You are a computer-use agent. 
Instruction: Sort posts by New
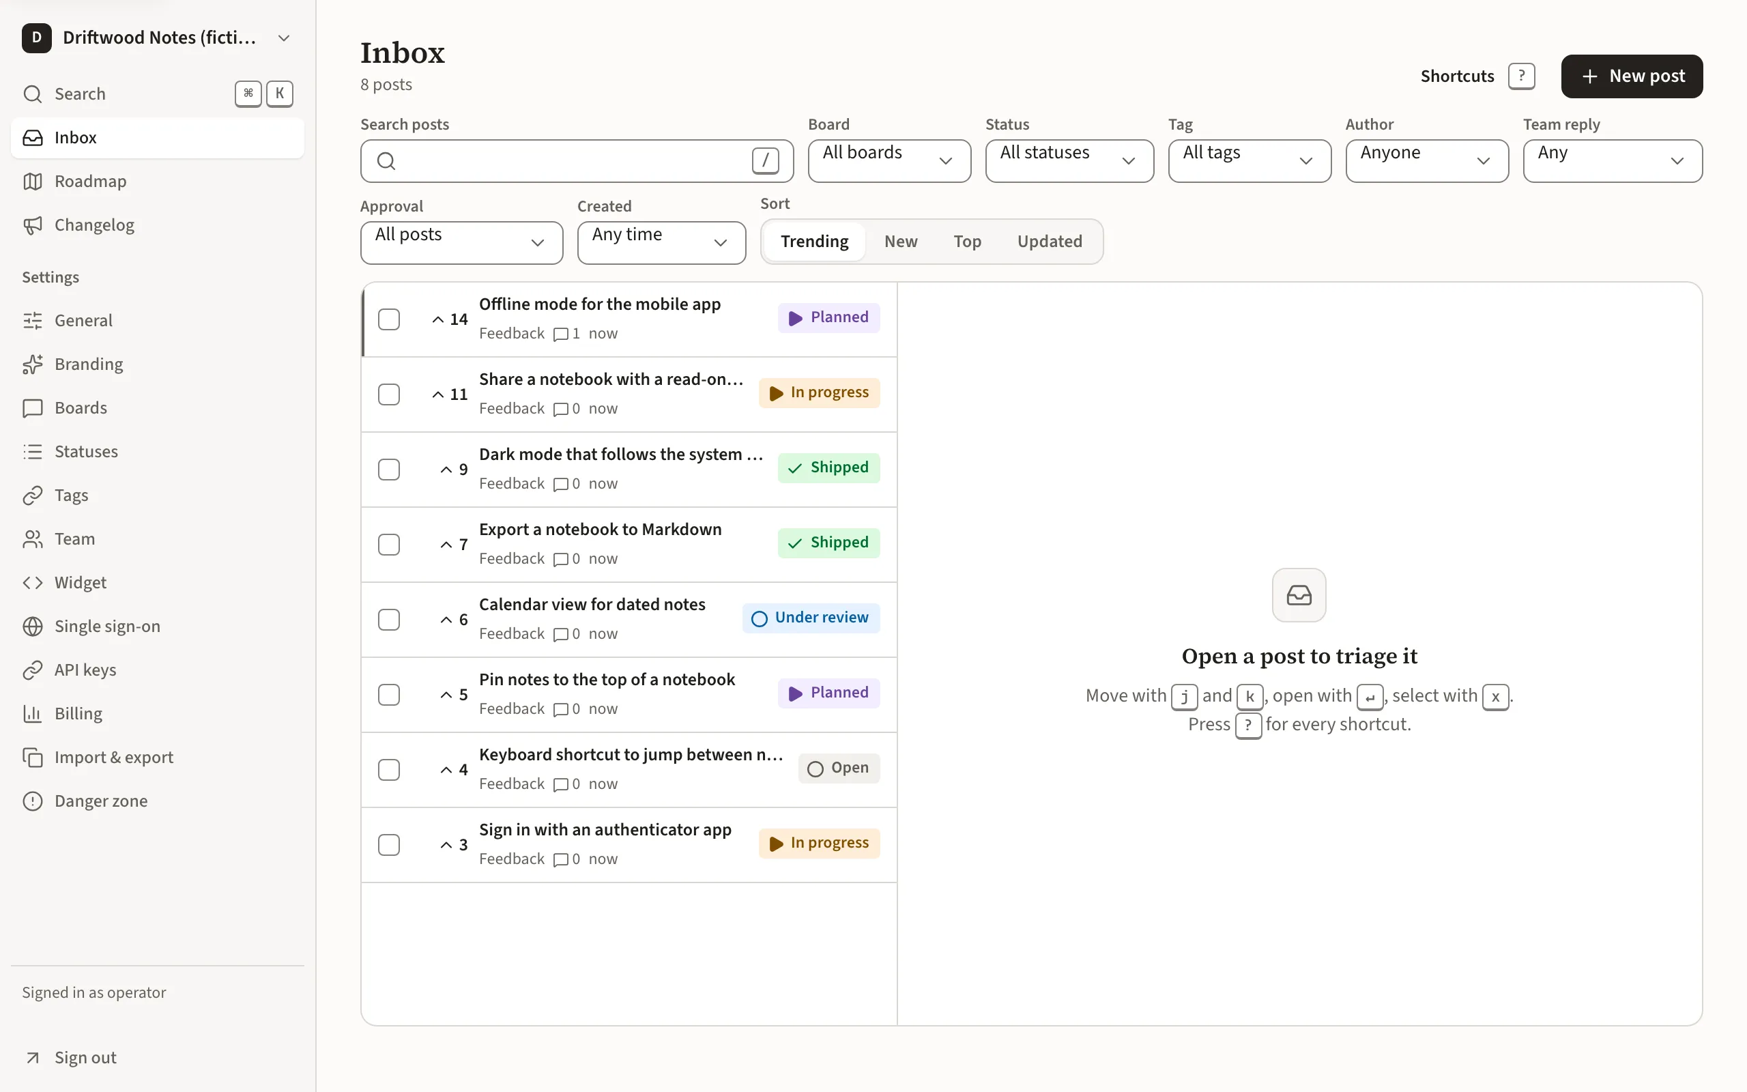(x=901, y=242)
